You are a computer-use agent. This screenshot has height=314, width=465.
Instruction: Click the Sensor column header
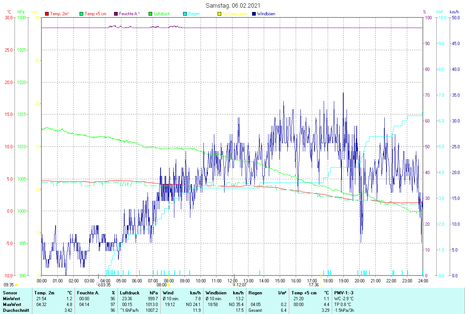tap(10, 293)
